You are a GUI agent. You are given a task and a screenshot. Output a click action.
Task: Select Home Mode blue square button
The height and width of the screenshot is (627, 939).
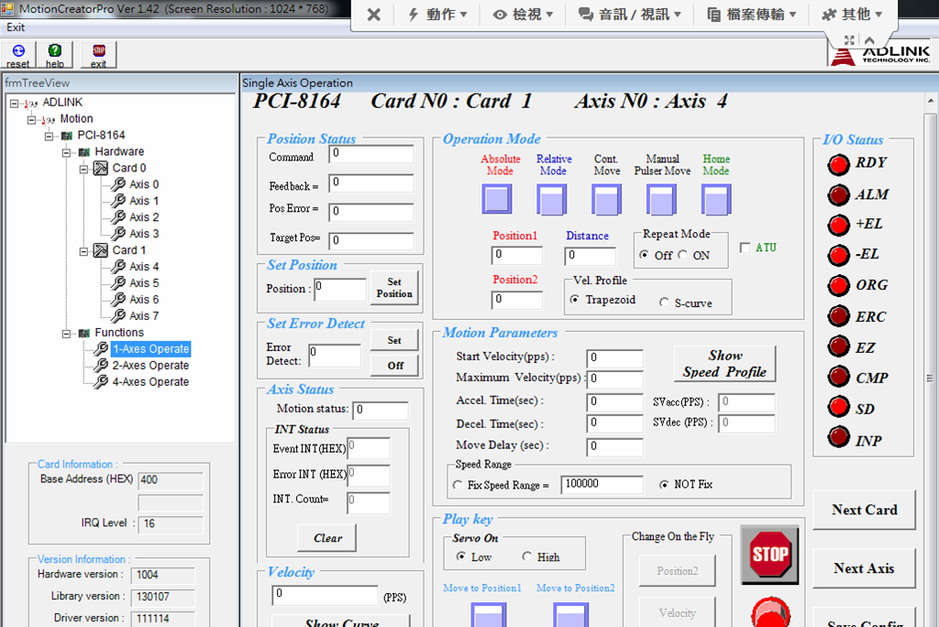click(716, 199)
